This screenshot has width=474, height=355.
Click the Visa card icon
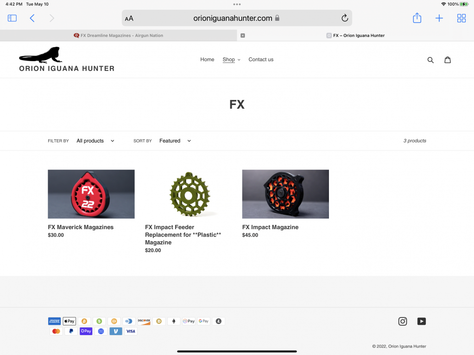131,331
